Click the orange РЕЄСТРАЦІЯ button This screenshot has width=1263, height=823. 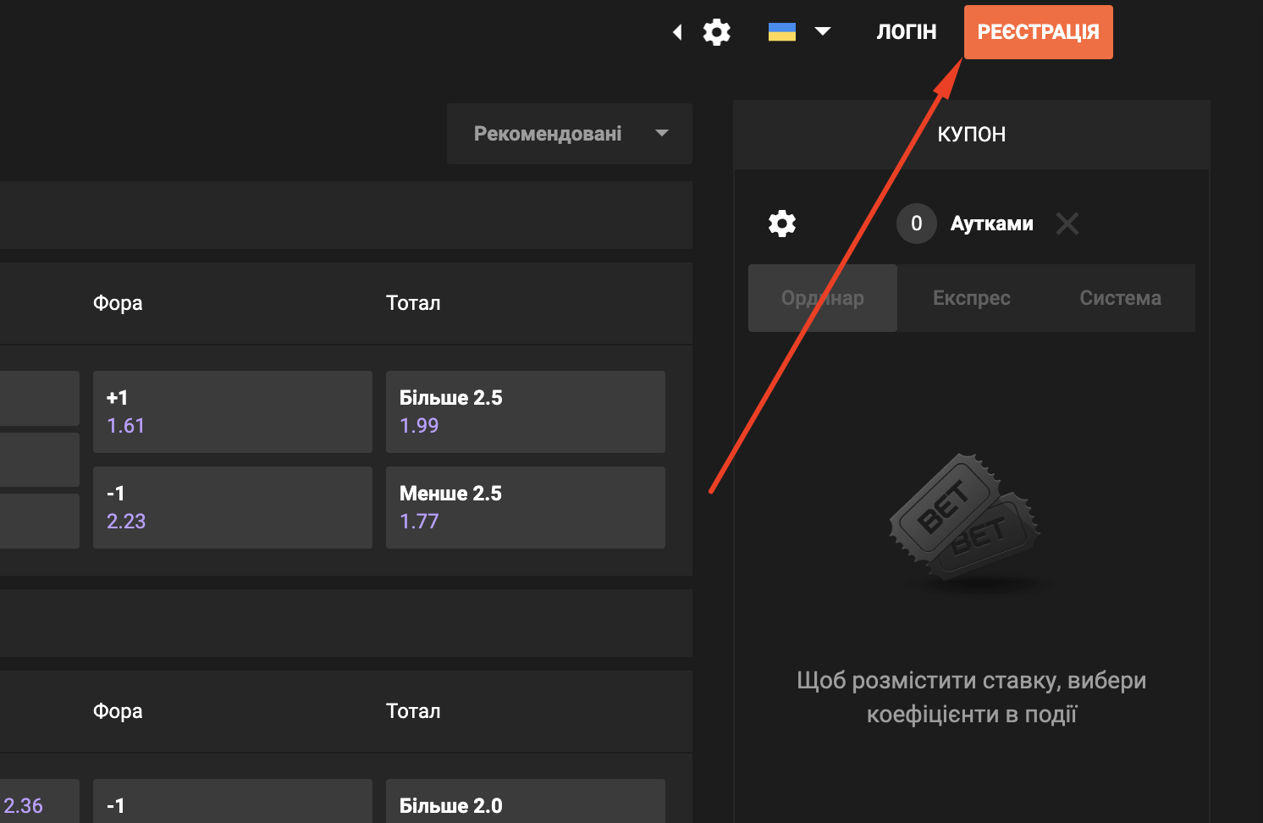click(1038, 32)
